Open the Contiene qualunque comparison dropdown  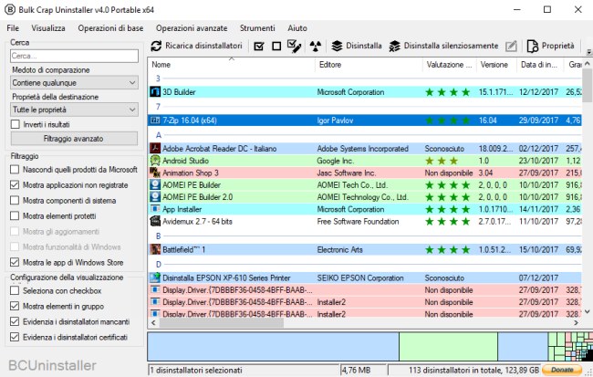[x=74, y=82]
